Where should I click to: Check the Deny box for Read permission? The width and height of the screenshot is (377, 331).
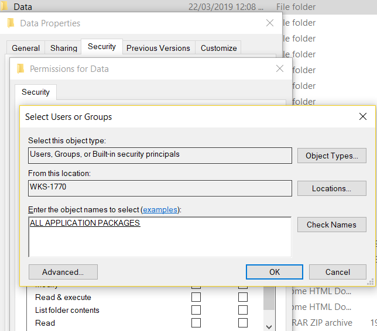[243, 323]
